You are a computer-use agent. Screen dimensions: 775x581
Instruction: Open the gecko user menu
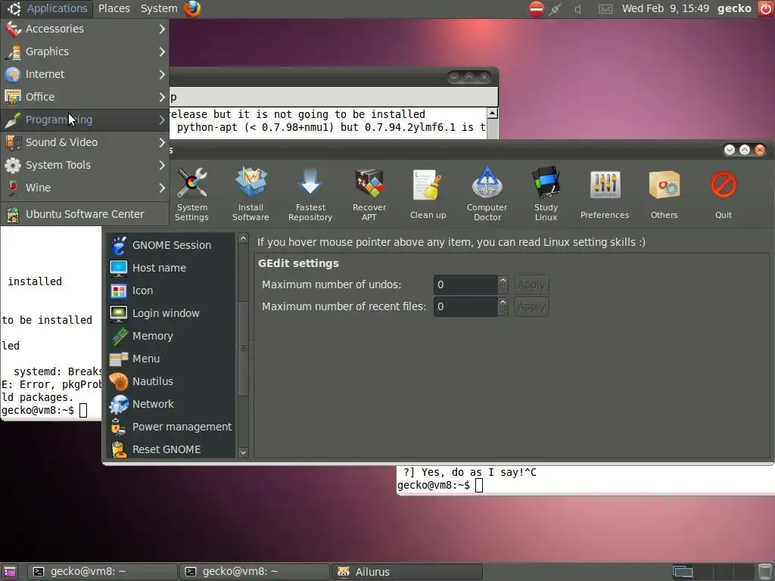click(734, 8)
